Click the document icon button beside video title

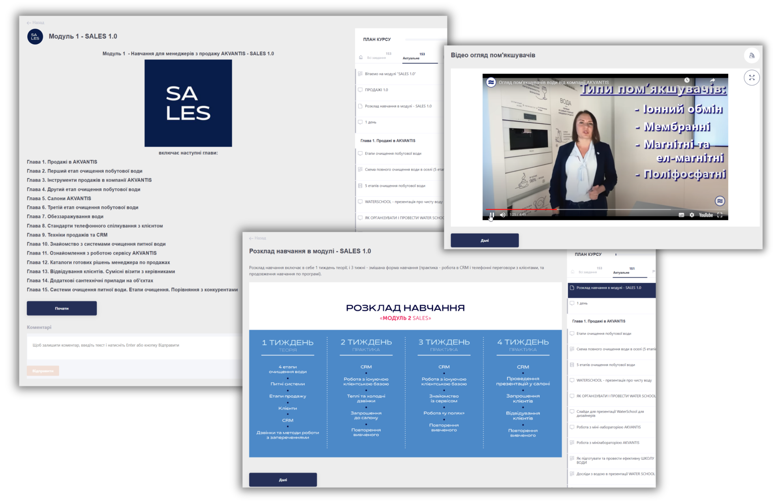tap(752, 56)
